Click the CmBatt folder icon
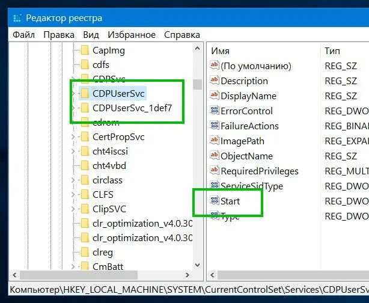 (85, 266)
